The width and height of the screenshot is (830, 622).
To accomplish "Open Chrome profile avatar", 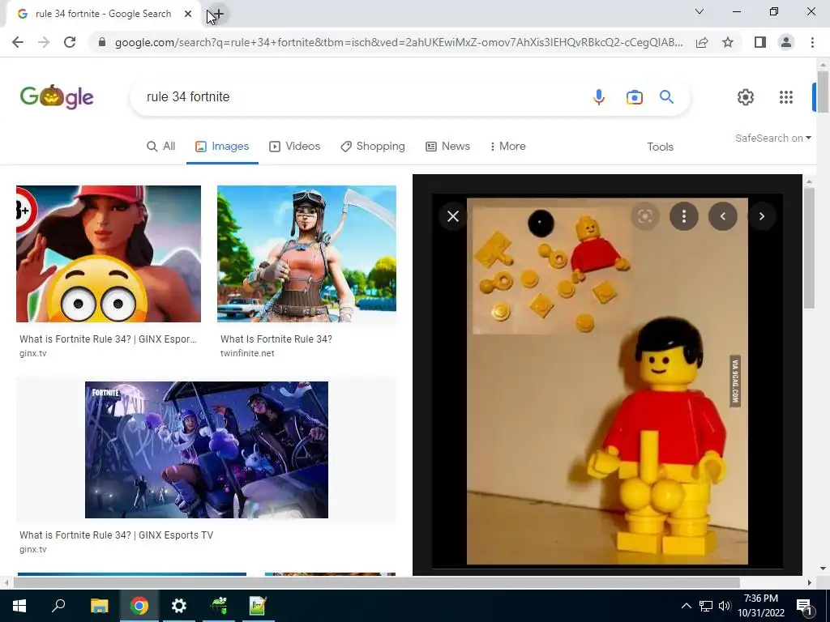I will 786,42.
